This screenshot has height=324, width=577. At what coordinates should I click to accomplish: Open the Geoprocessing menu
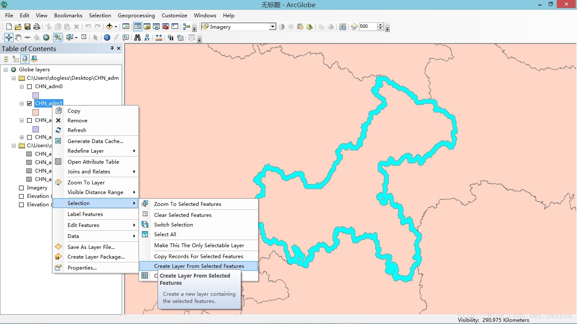[136, 16]
